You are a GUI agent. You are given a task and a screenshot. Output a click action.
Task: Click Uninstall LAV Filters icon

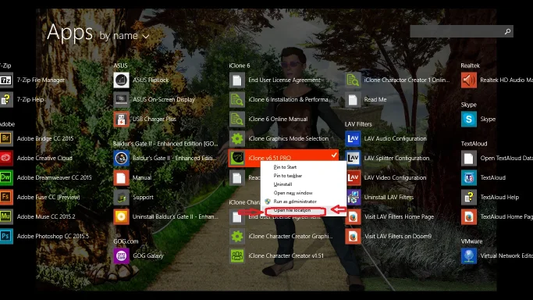353,197
